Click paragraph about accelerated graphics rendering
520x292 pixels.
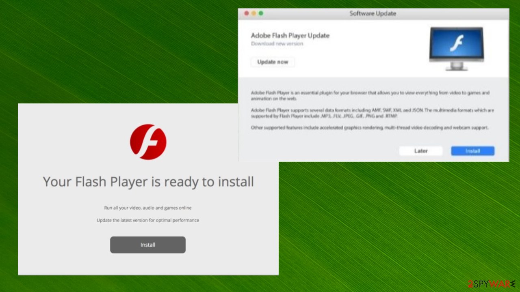tap(369, 128)
